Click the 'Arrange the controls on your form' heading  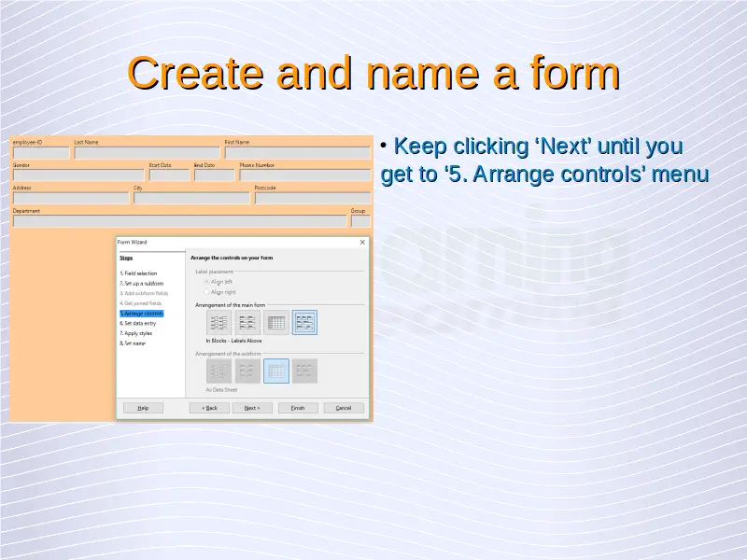(232, 258)
